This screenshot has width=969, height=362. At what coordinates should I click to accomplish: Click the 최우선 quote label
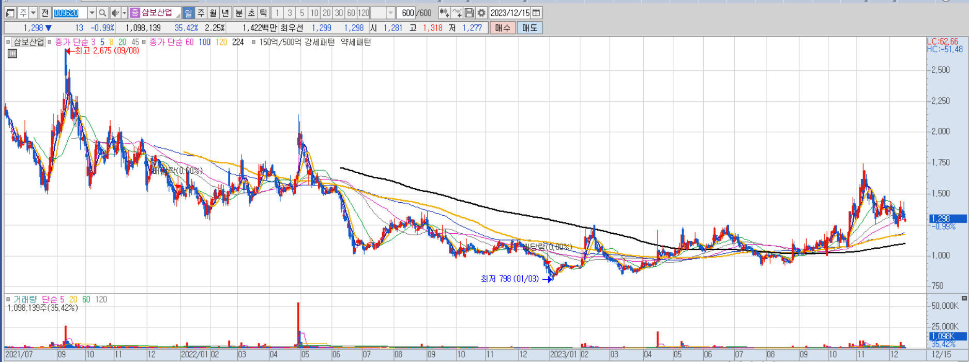point(292,28)
